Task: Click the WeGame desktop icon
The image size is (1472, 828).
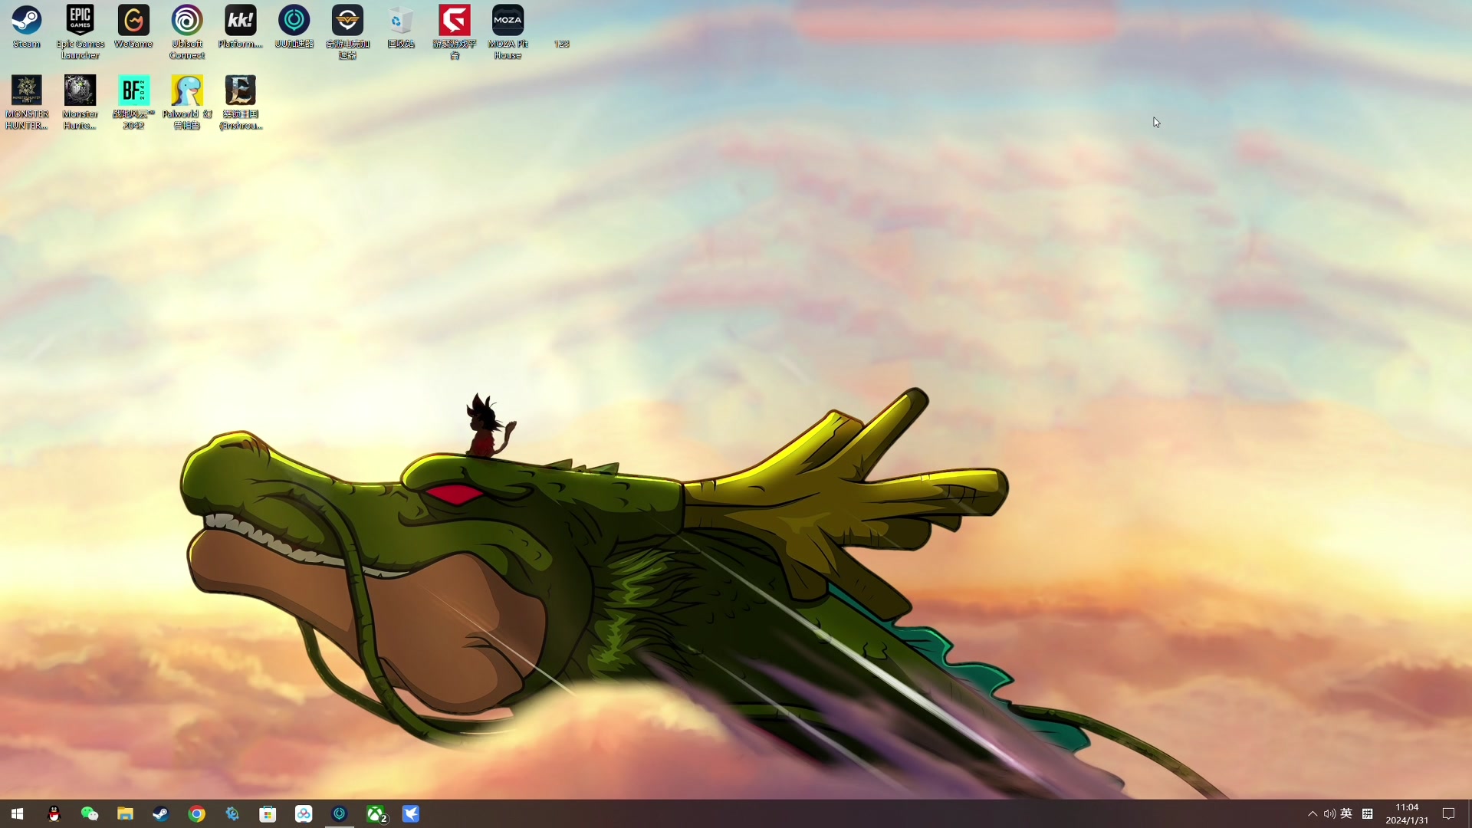Action: [133, 21]
